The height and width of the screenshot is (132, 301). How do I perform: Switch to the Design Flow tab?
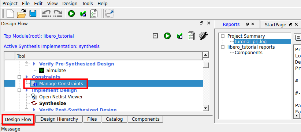(x=18, y=119)
